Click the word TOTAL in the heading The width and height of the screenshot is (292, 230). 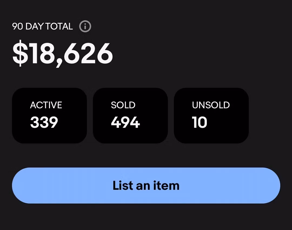(59, 27)
